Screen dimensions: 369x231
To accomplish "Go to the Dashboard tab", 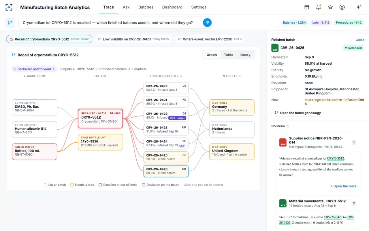I will pyautogui.click(x=172, y=7).
